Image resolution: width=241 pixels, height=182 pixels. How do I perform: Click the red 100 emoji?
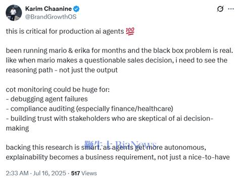130,31
